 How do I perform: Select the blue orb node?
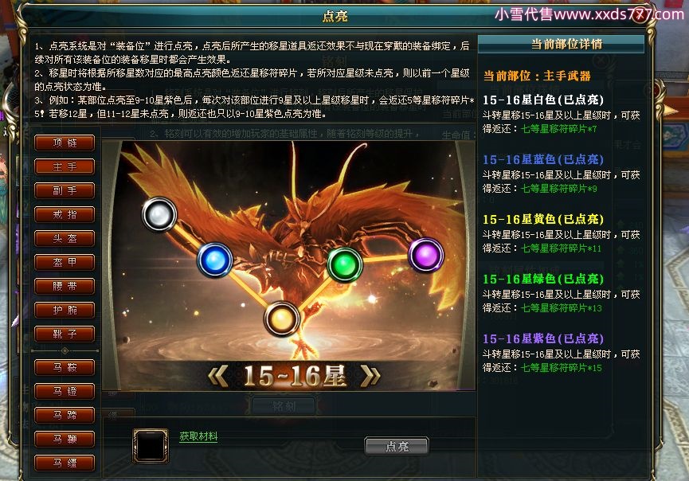(215, 260)
